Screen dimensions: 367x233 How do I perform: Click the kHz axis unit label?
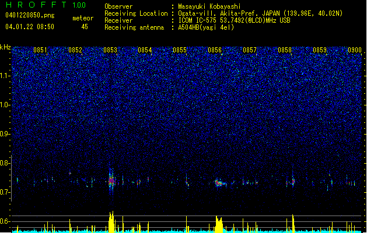[5, 47]
